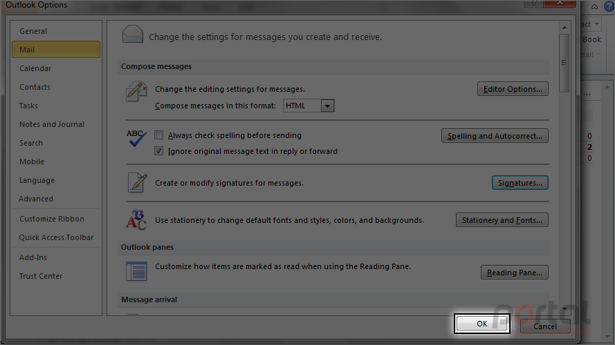Click the stationery ABC fonts icon
Screen dimensions: 615x345
pos(136,220)
